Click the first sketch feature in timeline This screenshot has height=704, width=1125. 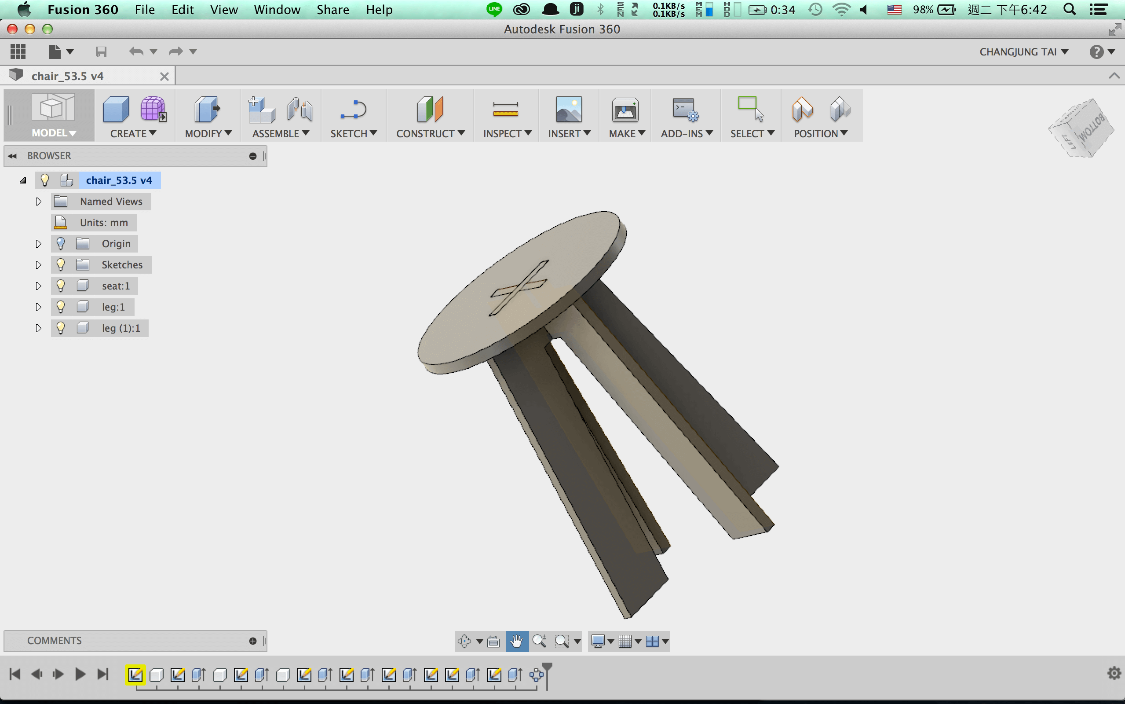(x=135, y=675)
